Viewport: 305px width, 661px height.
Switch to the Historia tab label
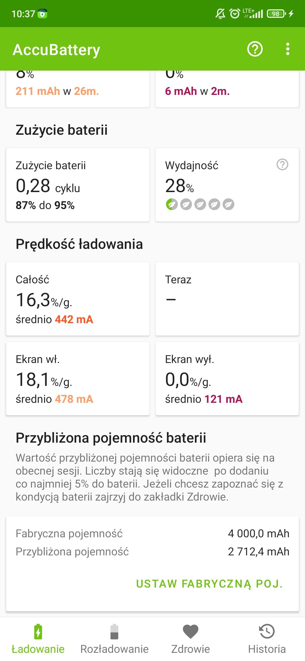tap(267, 649)
